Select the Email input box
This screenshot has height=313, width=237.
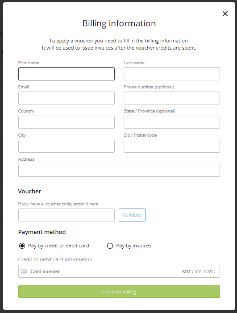67,98
